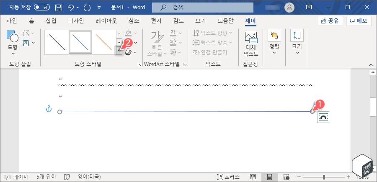Screen dimensions: 377x182
Task: Click the Redo icon
Action: pos(87,8)
